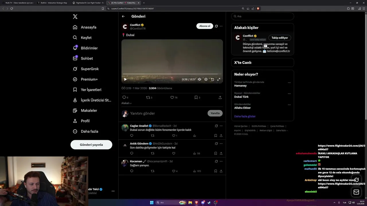This screenshot has height=206, width=367.
Task: Repost Anlık Gündem's reply
Action: pyautogui.click(x=153, y=153)
